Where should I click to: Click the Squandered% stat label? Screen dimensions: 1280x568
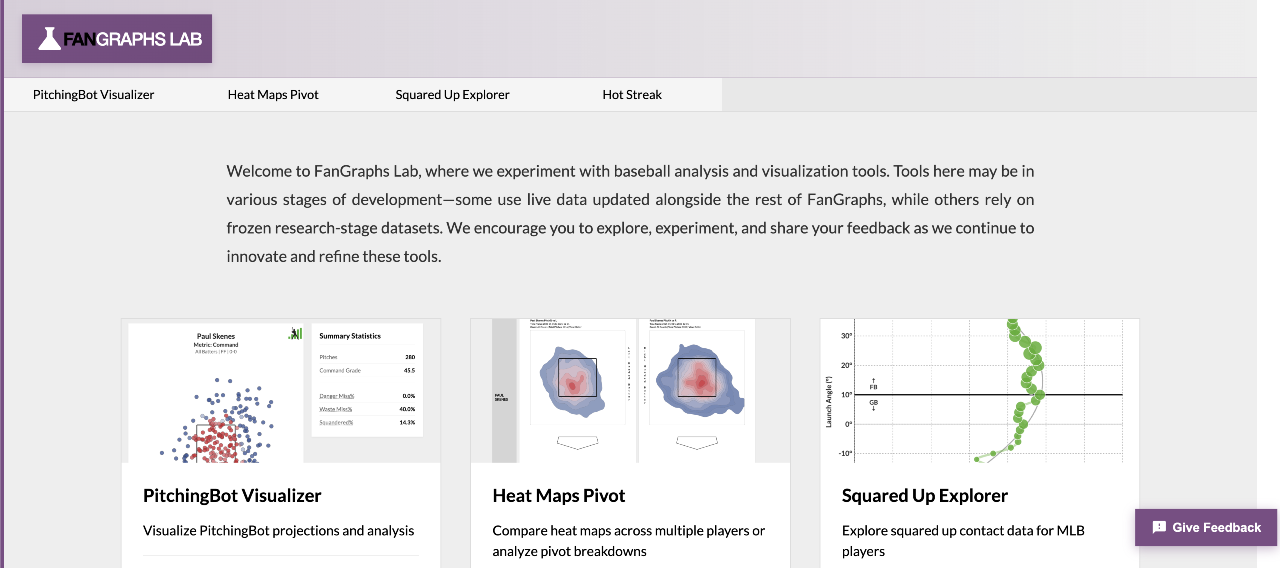(x=336, y=423)
